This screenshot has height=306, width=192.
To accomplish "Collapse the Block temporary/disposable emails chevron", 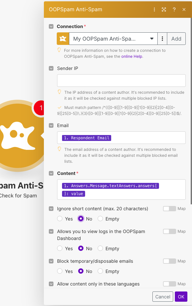I will tap(51, 261).
